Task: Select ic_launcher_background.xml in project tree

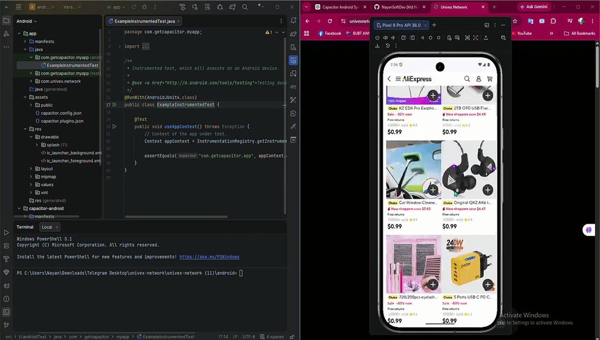Action: [71, 153]
